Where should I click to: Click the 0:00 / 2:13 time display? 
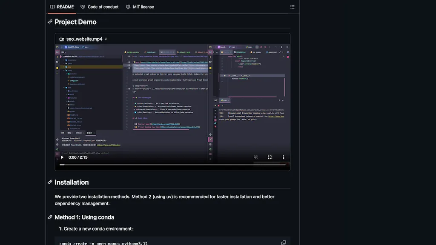pos(78,157)
